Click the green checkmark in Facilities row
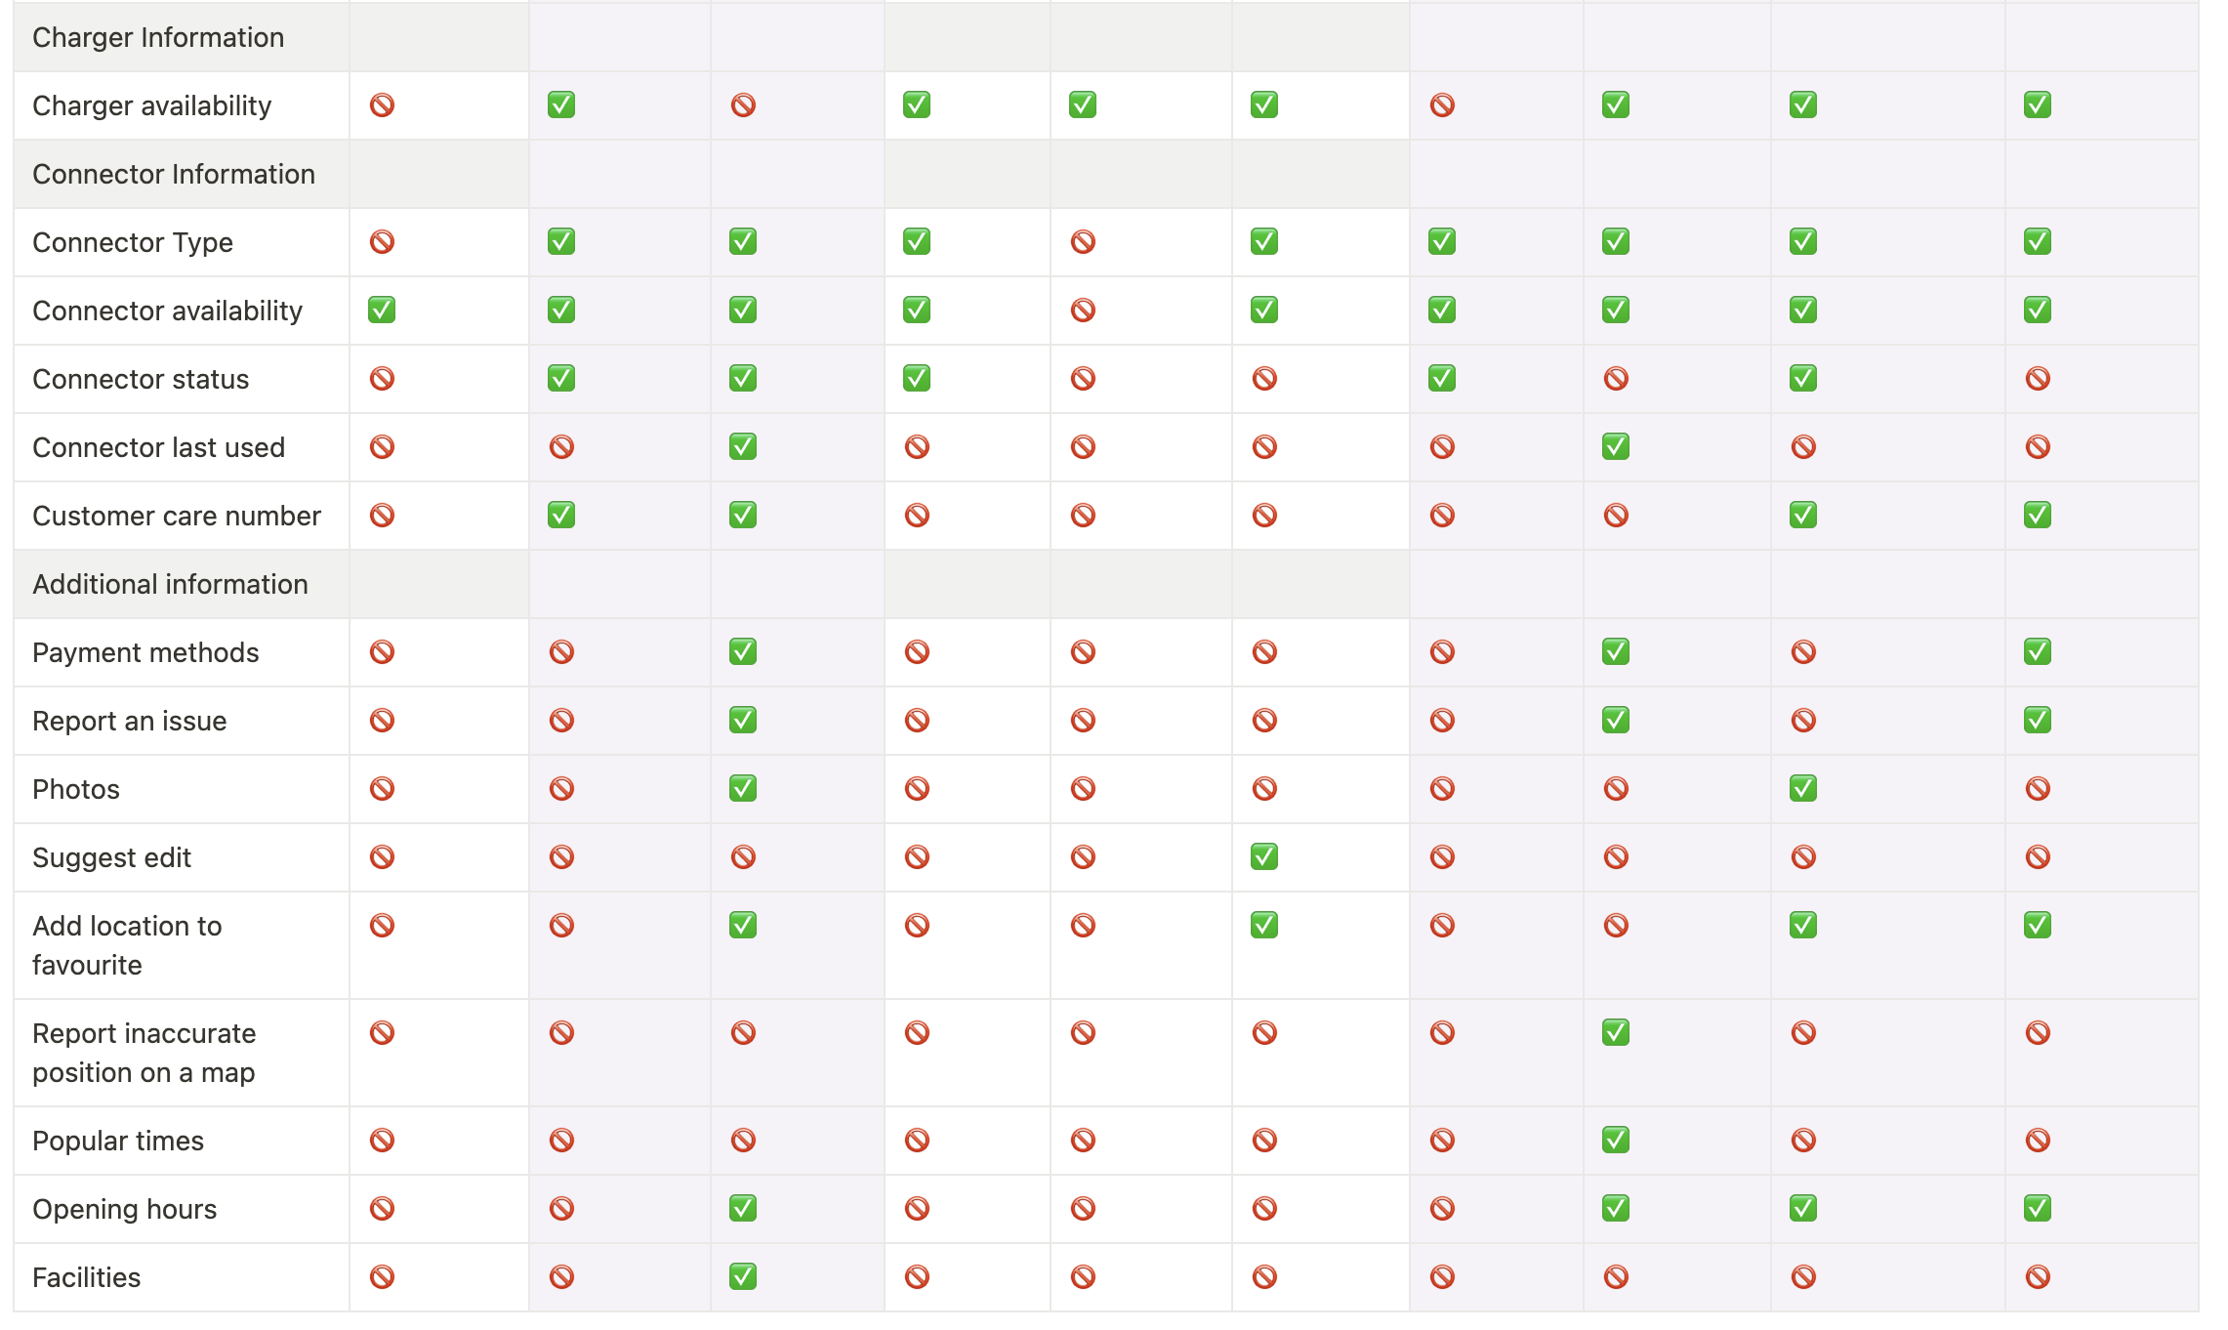Viewport: 2228px width, 1330px height. (742, 1276)
